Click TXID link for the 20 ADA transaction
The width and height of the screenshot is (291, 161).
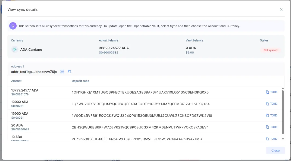(x=274, y=127)
